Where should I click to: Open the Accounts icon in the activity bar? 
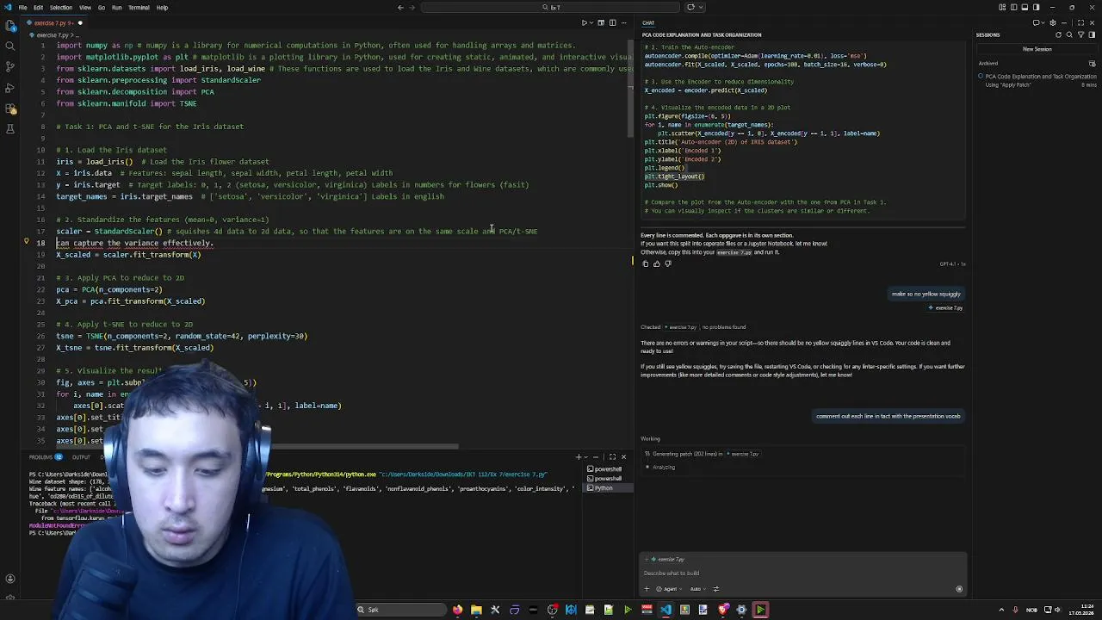click(x=10, y=579)
